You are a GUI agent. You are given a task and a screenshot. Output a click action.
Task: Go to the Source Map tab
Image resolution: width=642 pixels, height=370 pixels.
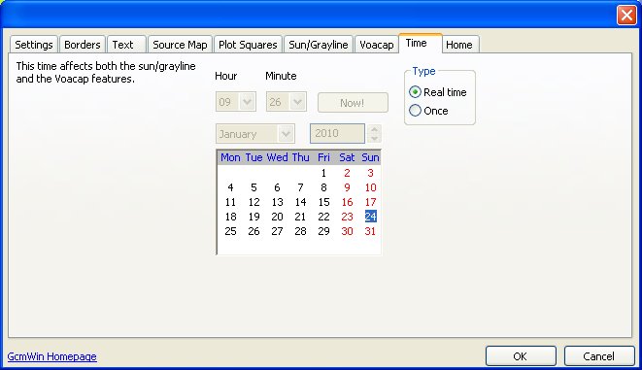(x=180, y=45)
